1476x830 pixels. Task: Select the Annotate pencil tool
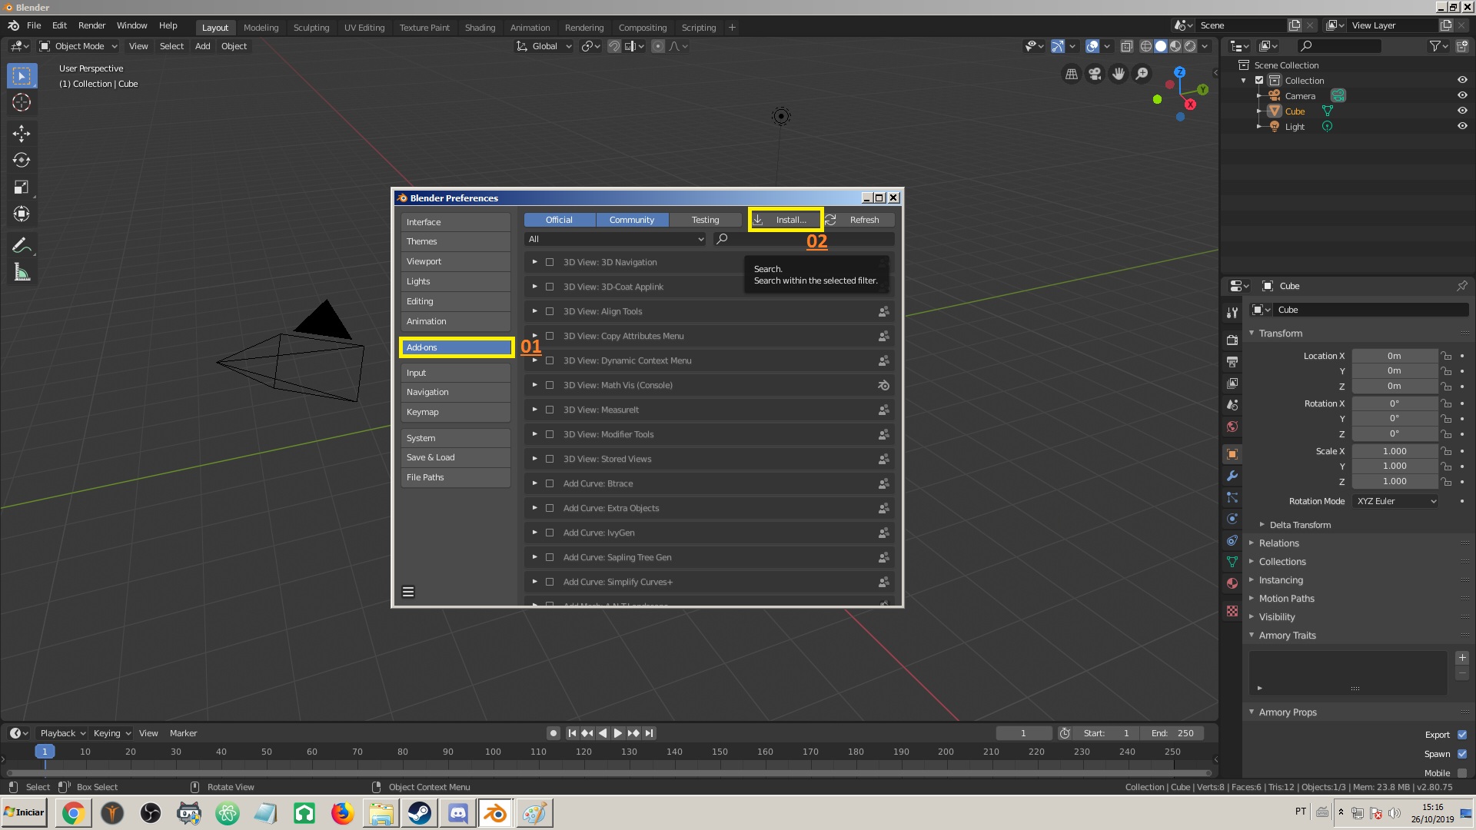tap(22, 245)
